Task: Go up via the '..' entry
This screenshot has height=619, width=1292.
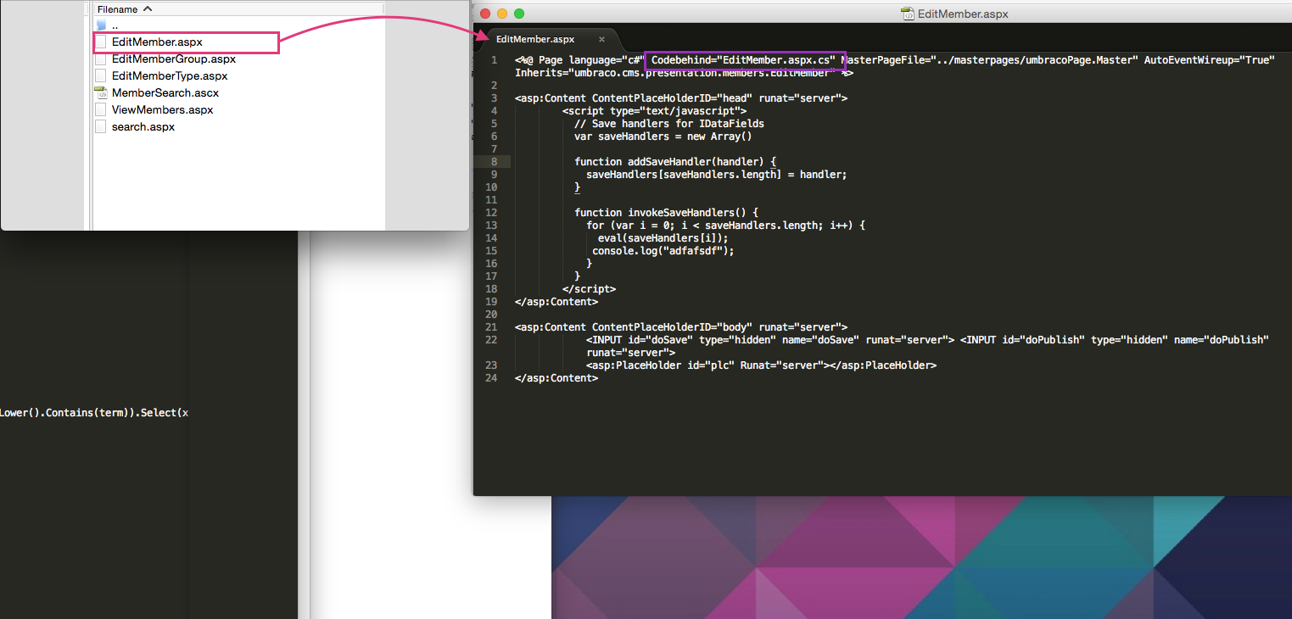Action: tap(115, 25)
